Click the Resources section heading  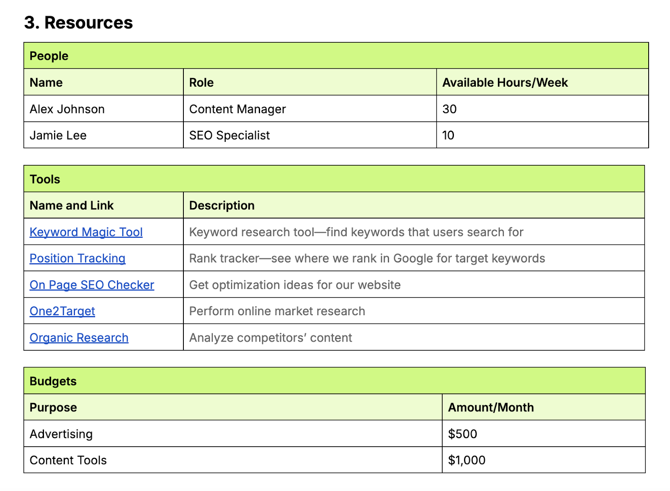click(78, 23)
